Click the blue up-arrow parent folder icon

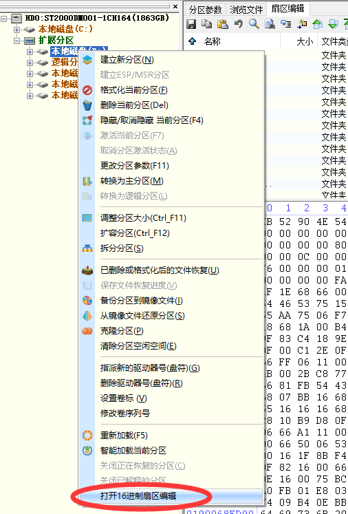click(193, 41)
